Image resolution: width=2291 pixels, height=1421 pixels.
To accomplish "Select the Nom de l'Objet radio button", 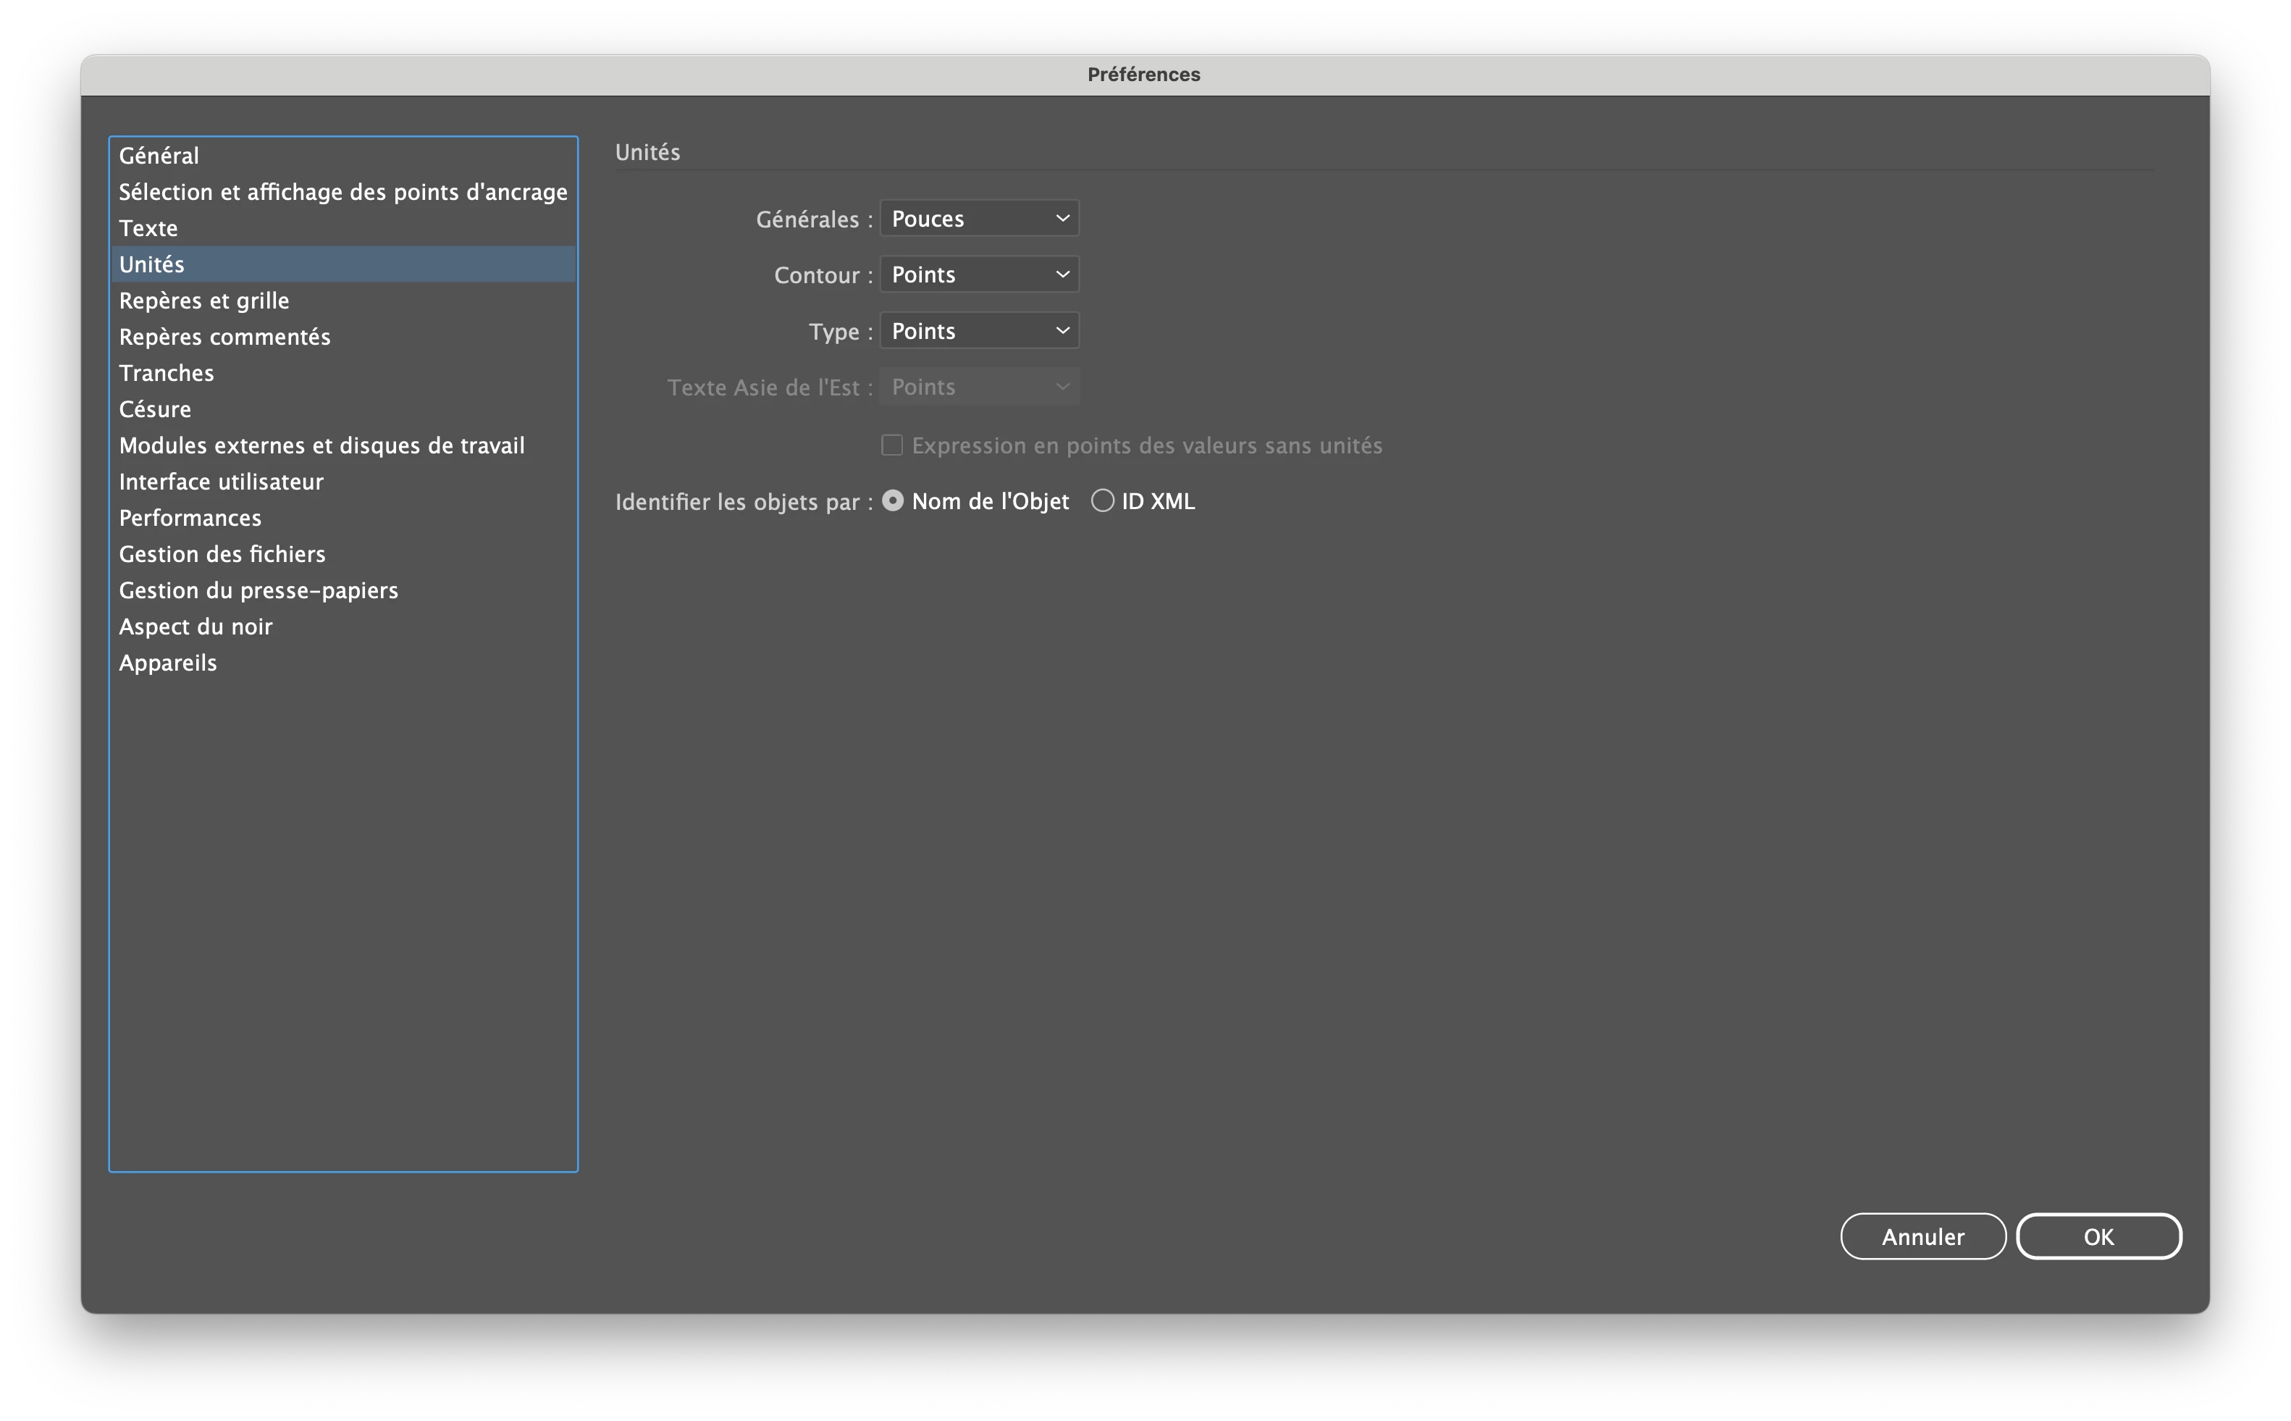I will click(892, 501).
